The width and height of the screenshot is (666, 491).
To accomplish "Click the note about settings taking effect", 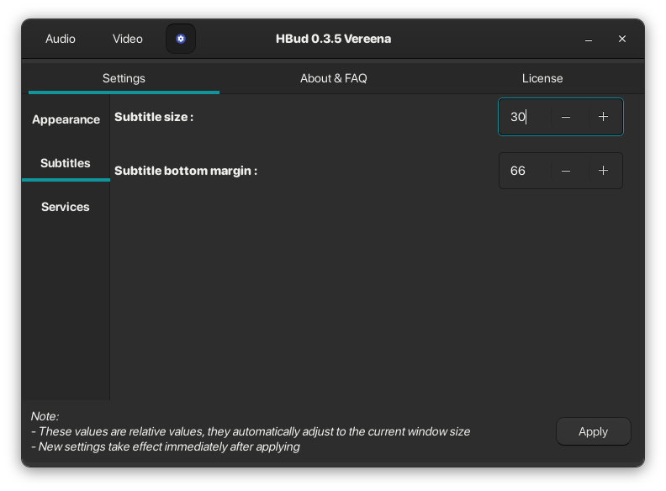I will (166, 446).
